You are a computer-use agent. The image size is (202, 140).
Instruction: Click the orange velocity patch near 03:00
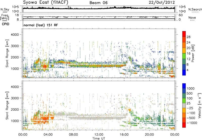[x=44, y=118]
